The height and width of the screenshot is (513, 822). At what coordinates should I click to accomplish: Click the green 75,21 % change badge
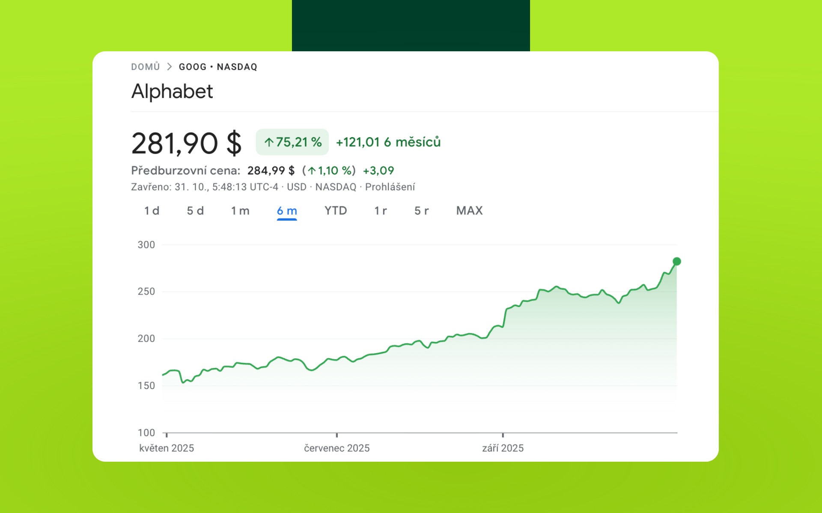[292, 142]
